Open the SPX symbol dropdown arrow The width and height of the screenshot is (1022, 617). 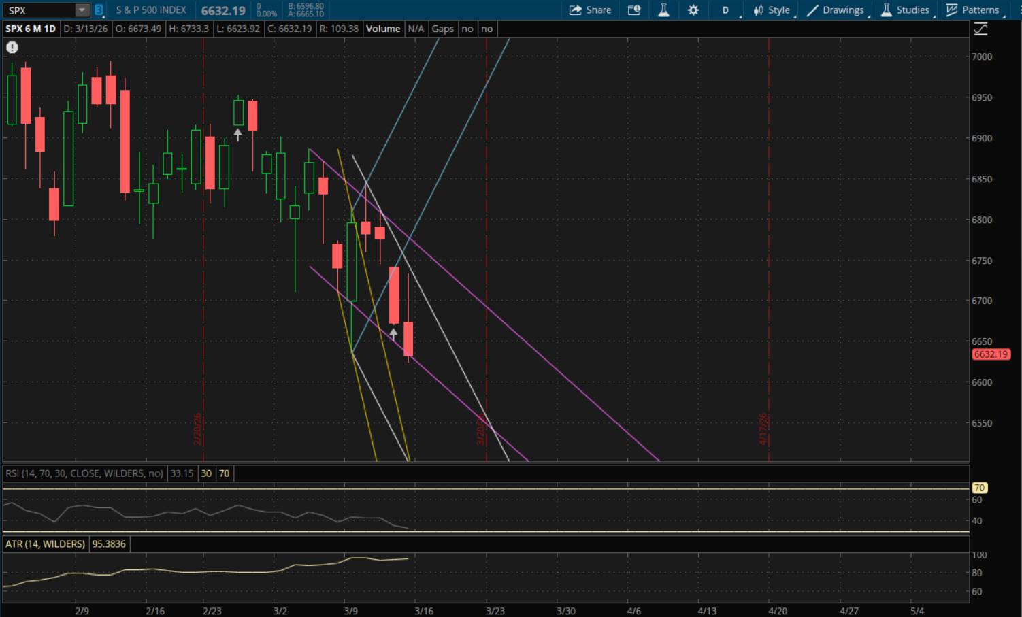pos(82,10)
